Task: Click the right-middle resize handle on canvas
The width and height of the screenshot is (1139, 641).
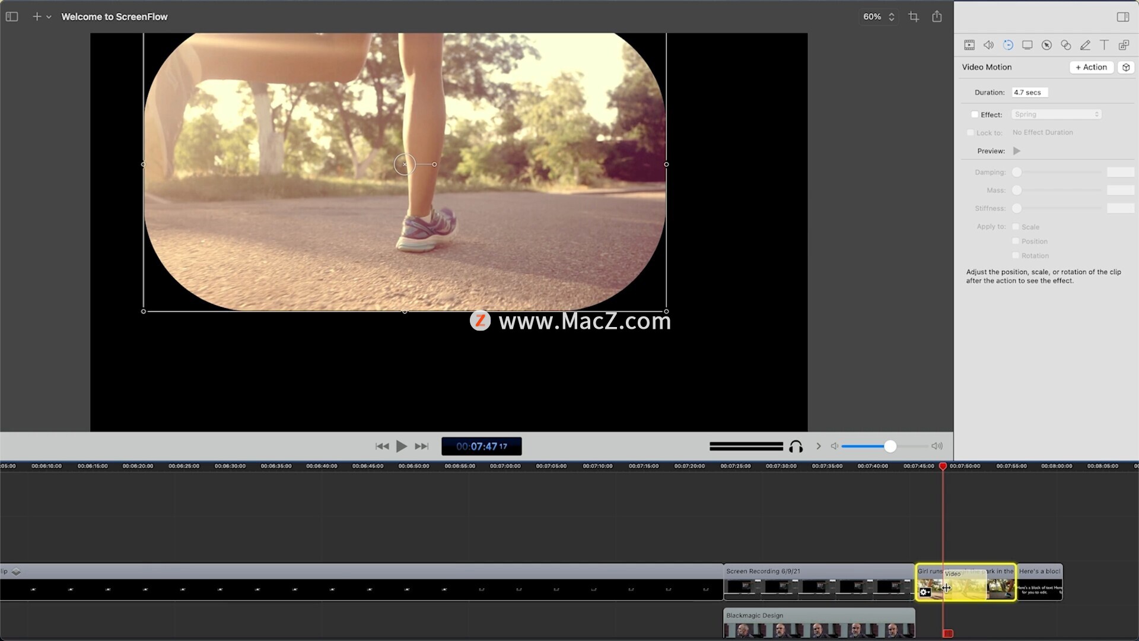Action: (666, 164)
